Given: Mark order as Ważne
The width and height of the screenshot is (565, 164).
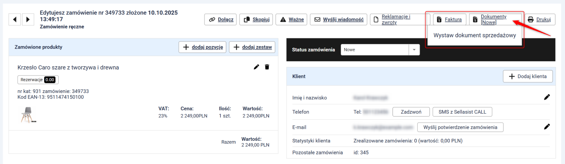Looking at the screenshot, I should coord(291,20).
